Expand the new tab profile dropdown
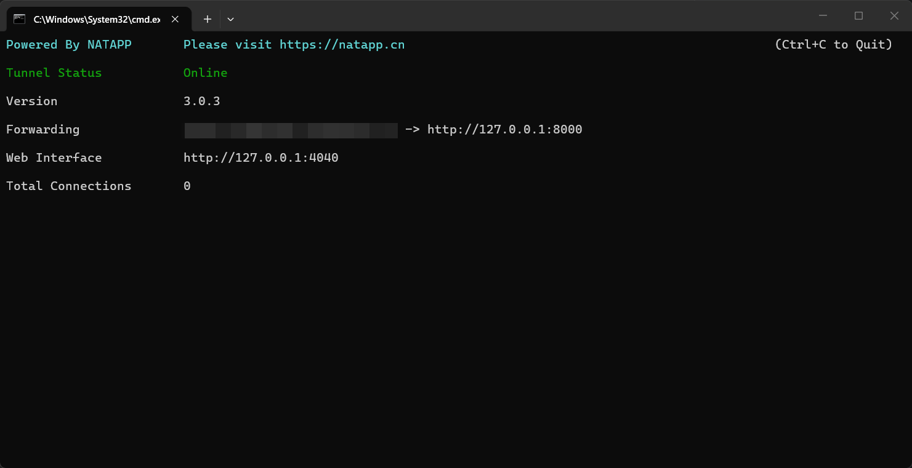Screen dimensions: 912x468 tap(230, 19)
